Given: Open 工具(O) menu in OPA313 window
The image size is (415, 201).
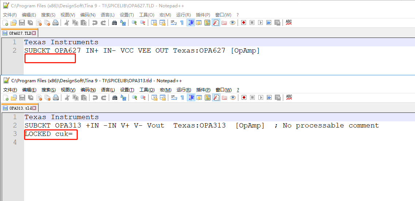Looking at the screenshot, I should [147, 90].
